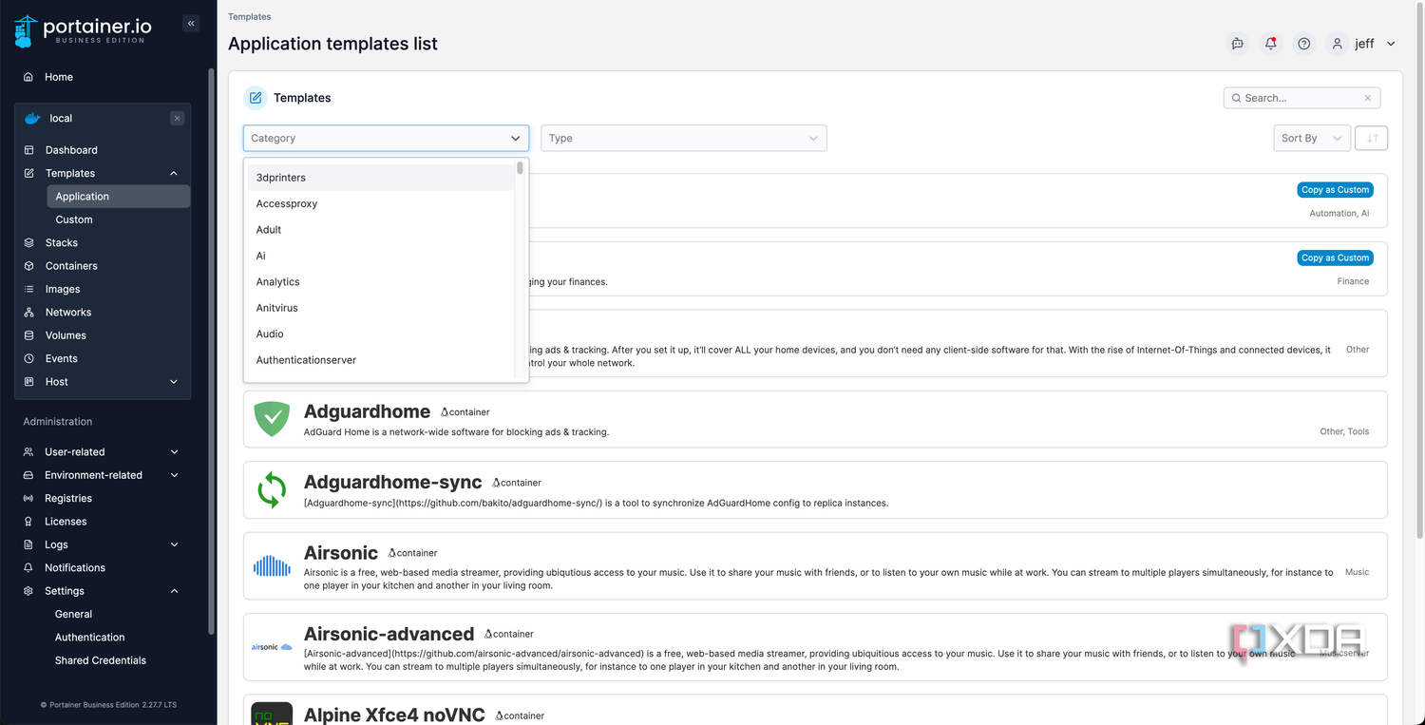Click the category dropdown list scrollbar
1425x725 pixels.
pos(521,168)
